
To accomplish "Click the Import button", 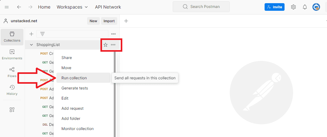I will point(109,21).
